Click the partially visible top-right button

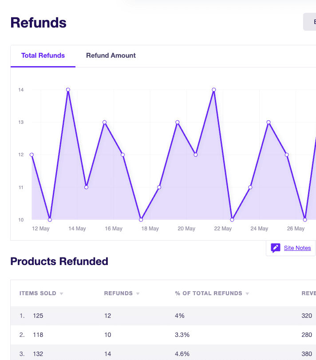pos(310,22)
